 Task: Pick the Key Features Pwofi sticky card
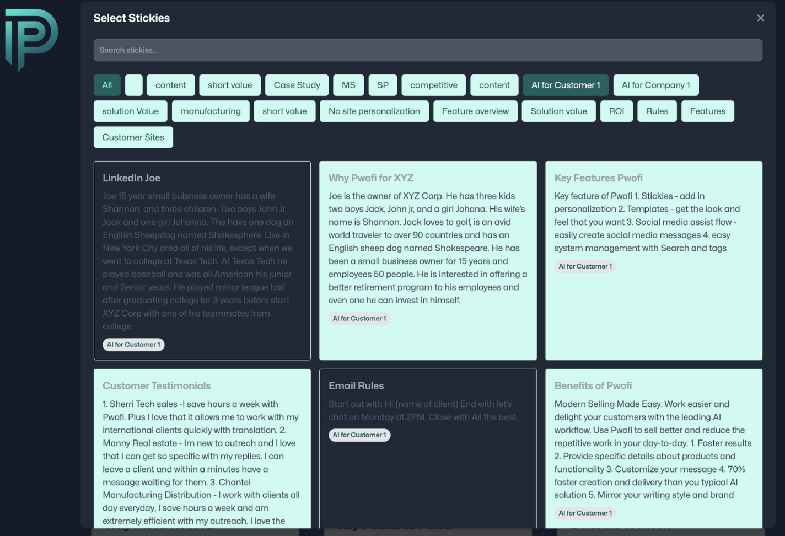[653, 260]
